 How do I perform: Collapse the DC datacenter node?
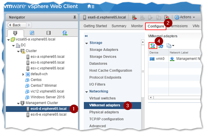click(13, 46)
